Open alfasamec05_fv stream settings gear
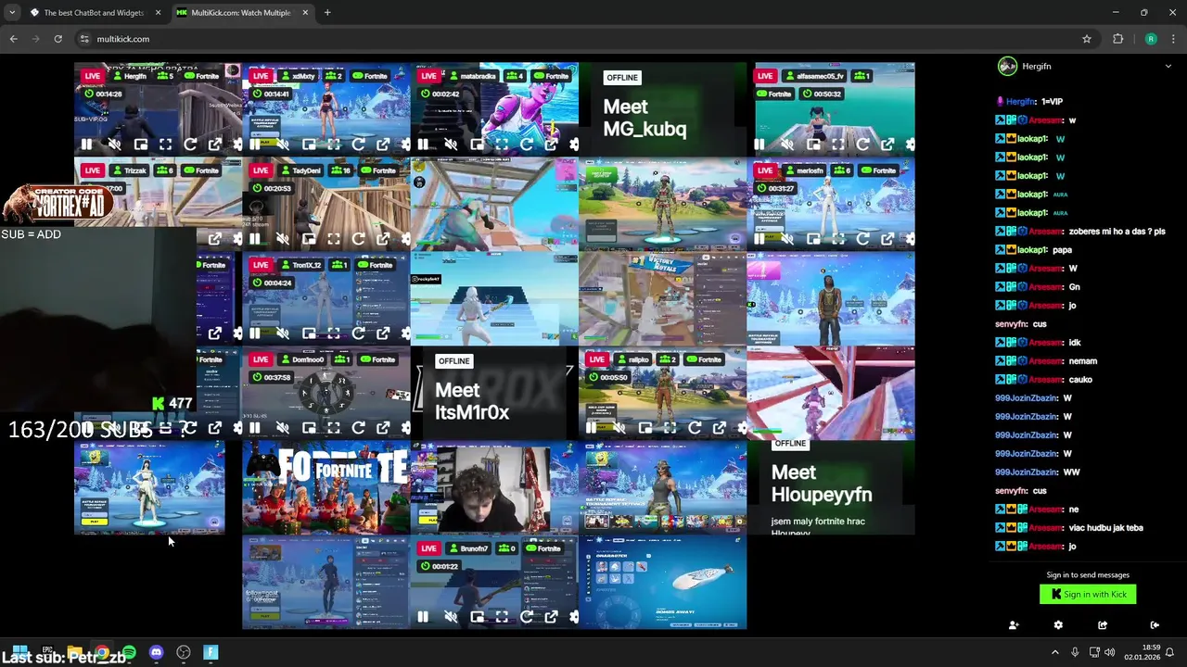This screenshot has height=667, width=1187. tap(910, 145)
